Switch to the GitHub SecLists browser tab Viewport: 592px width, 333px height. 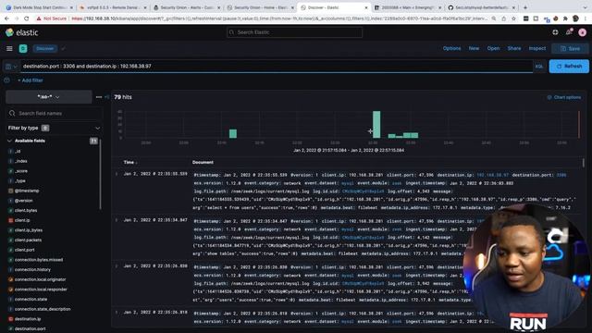481,7
